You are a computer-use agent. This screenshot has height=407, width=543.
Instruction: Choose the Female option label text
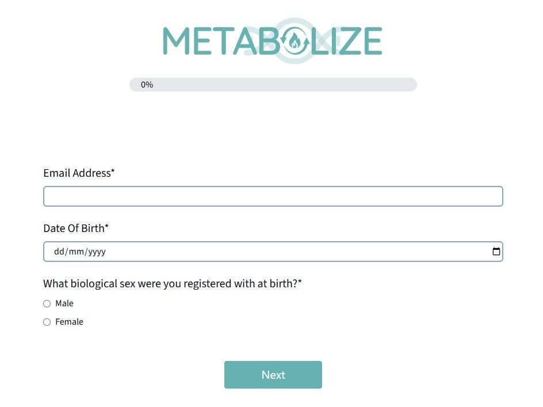pos(69,322)
